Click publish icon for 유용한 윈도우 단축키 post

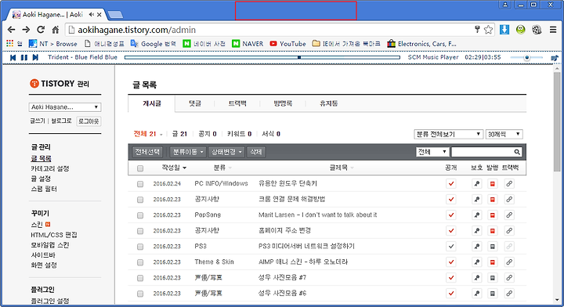point(493,184)
